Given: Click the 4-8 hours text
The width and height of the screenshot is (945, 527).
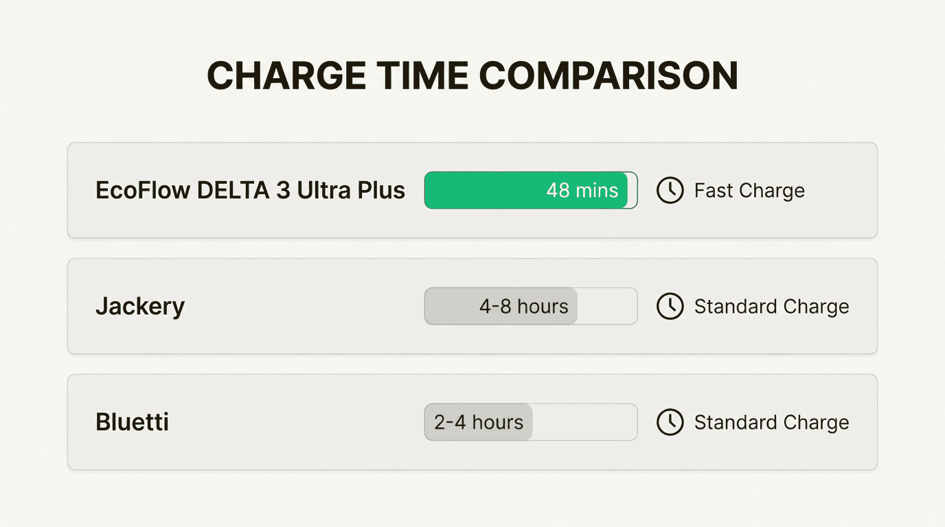Looking at the screenshot, I should [x=523, y=306].
